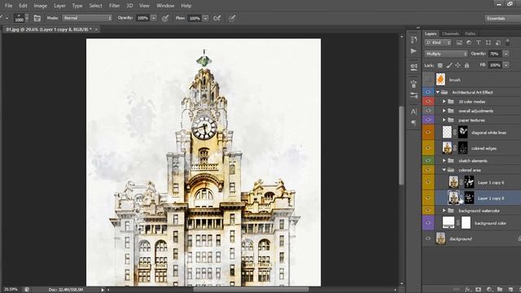Open Character panel icon in dock

(x=414, y=112)
